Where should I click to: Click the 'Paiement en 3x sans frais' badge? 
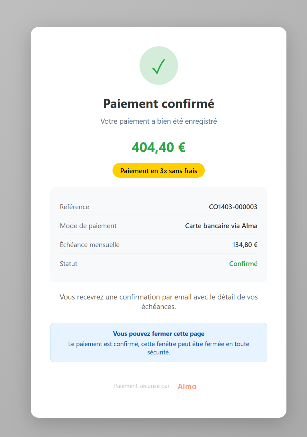coord(158,171)
